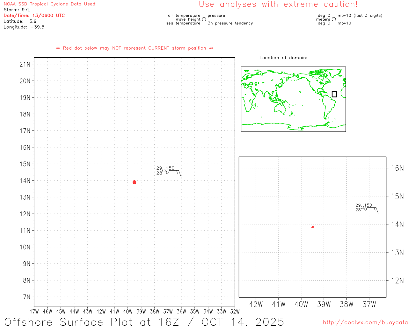The width and height of the screenshot is (408, 326).
Task: Click the '36W' label on main map axis
Action: 181,312
